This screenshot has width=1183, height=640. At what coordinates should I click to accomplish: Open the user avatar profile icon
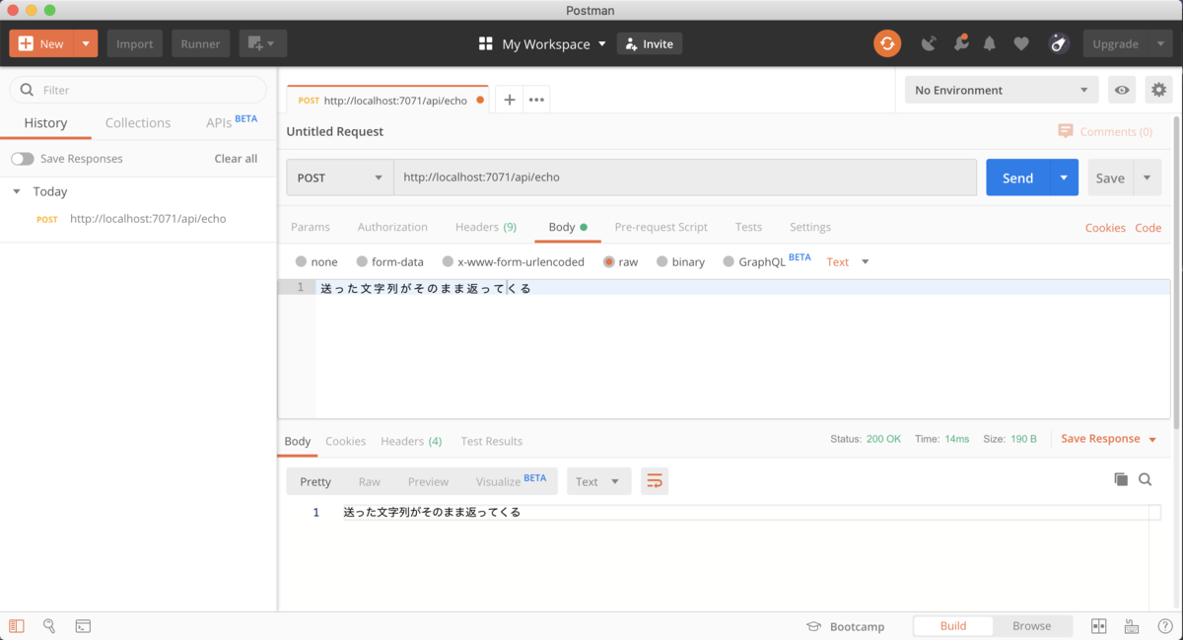point(1059,43)
